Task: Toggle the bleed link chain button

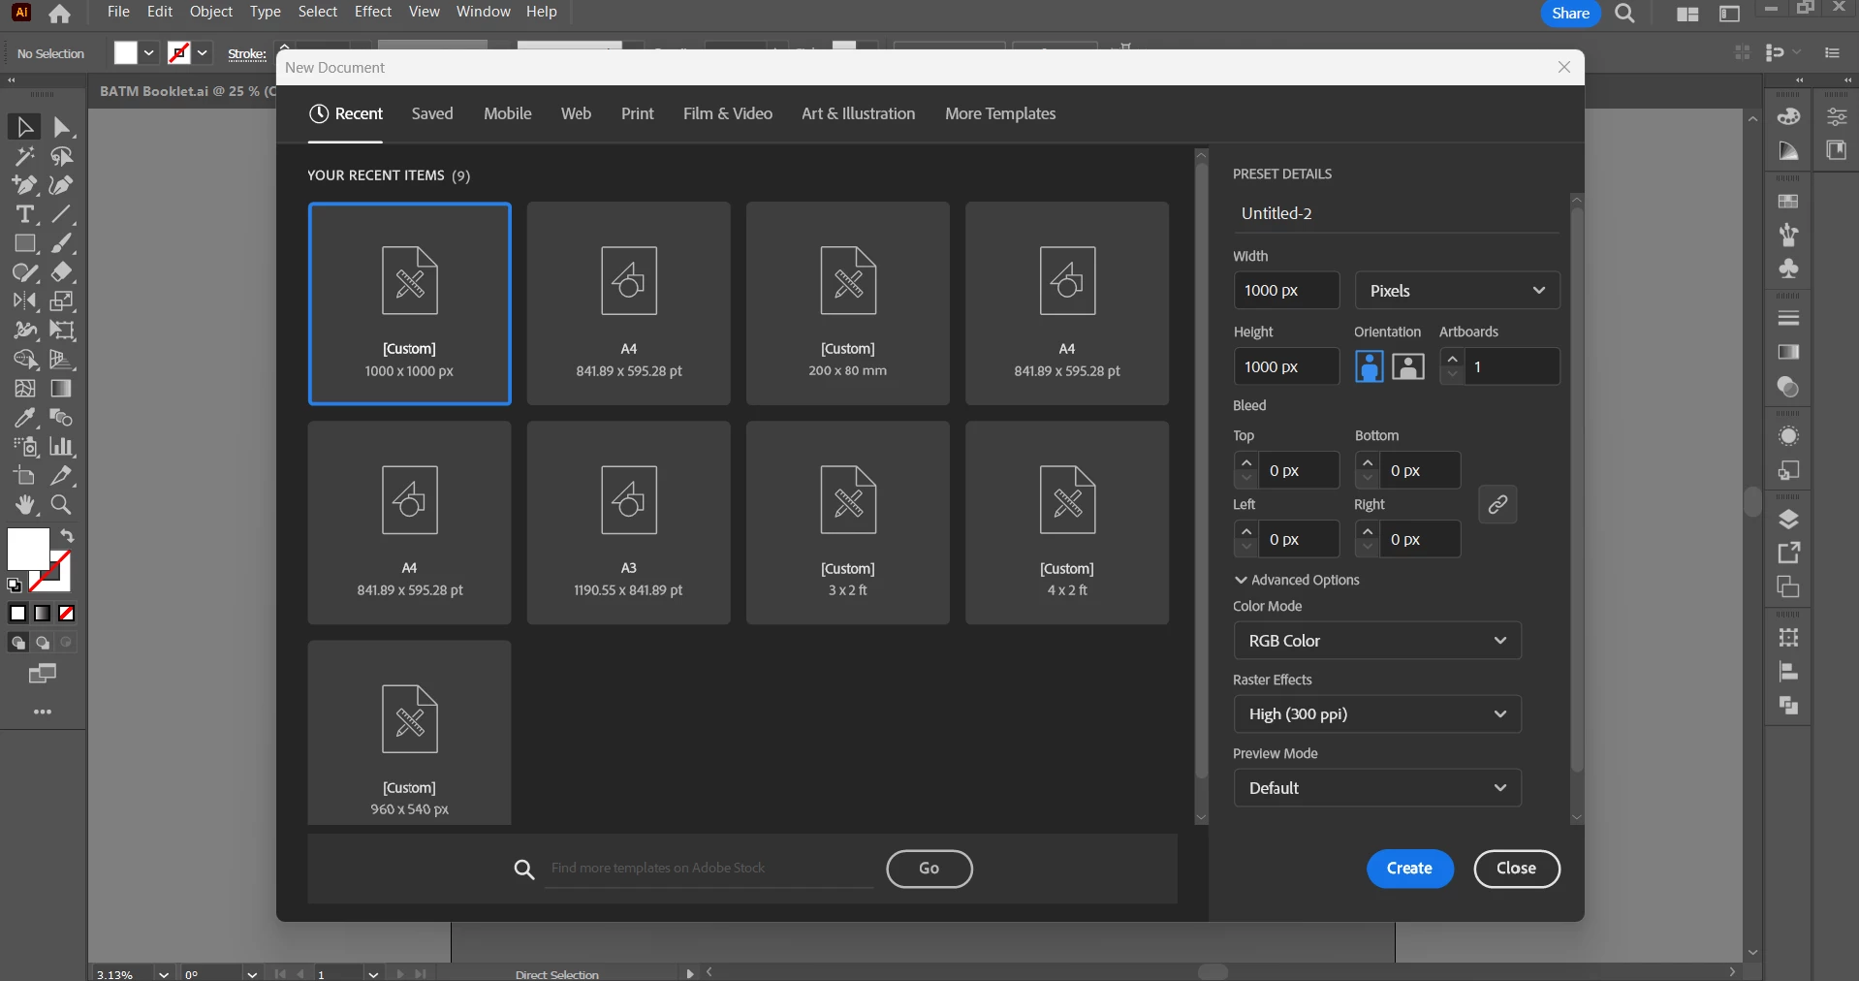Action: click(1498, 505)
